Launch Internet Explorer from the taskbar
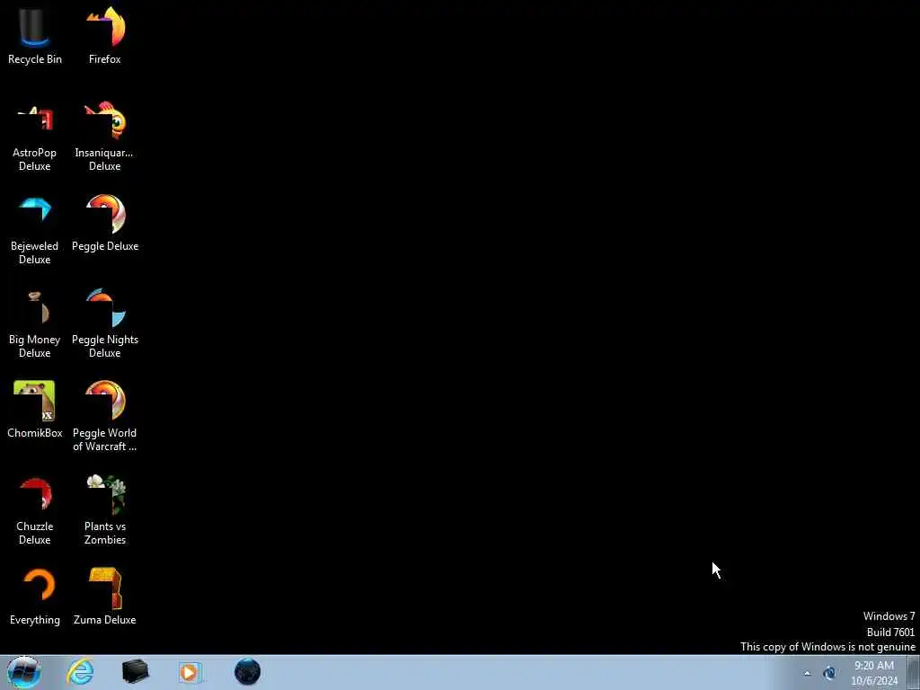This screenshot has height=690, width=920. pos(80,672)
